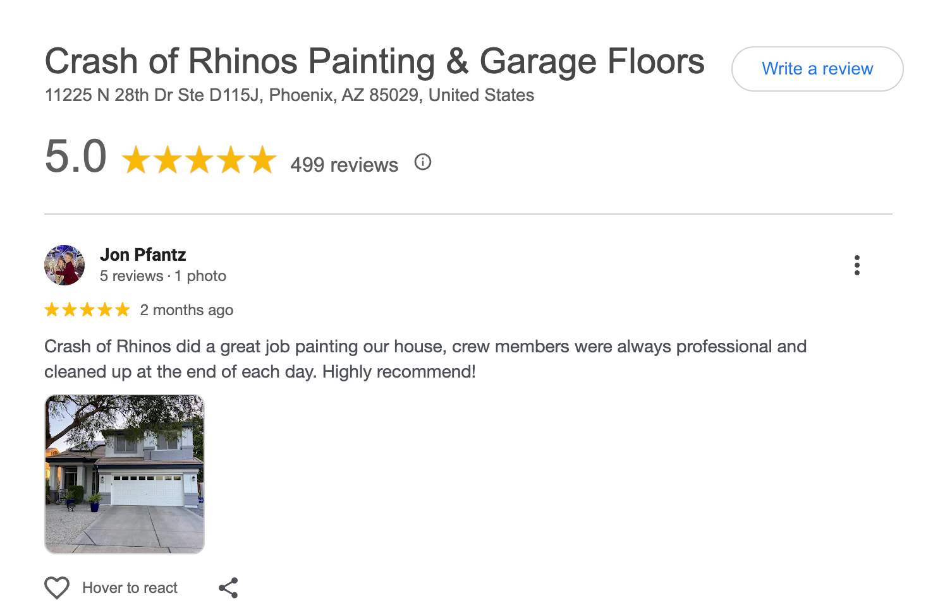
Task: Select the share icon below the review
Action: pyautogui.click(x=228, y=587)
